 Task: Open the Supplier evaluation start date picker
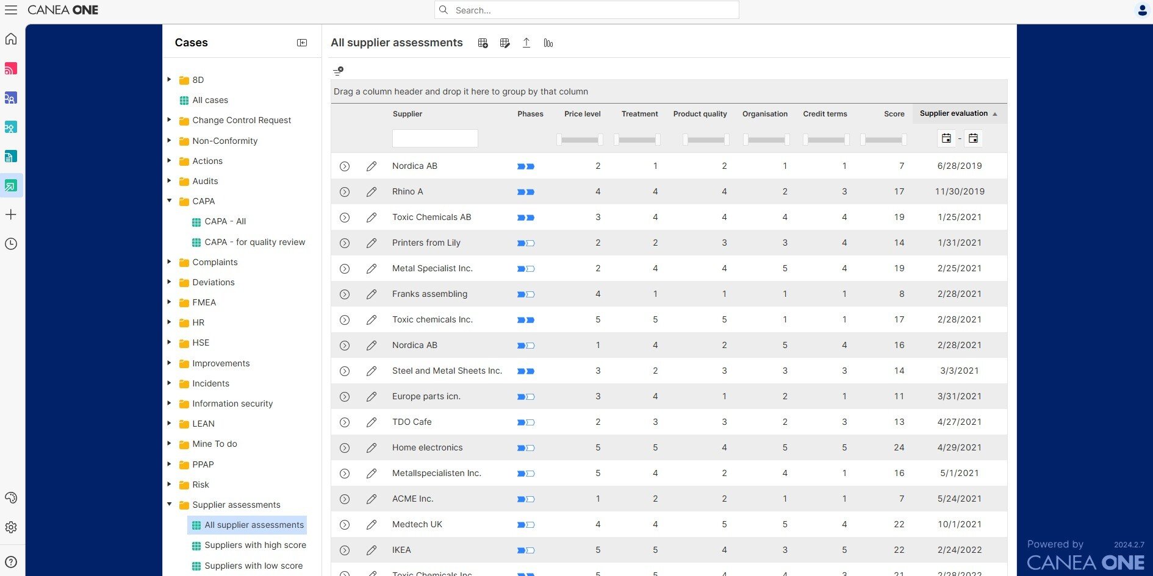coord(946,138)
